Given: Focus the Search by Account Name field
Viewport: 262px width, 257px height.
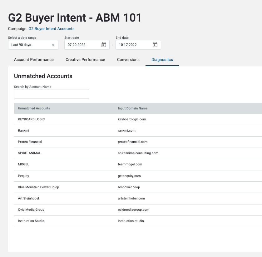Looking at the screenshot, I should click(x=52, y=94).
